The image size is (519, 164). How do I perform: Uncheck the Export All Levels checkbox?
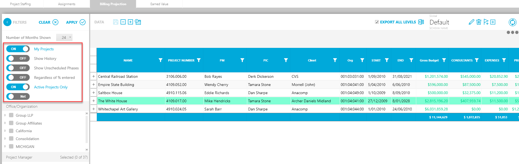click(x=377, y=22)
